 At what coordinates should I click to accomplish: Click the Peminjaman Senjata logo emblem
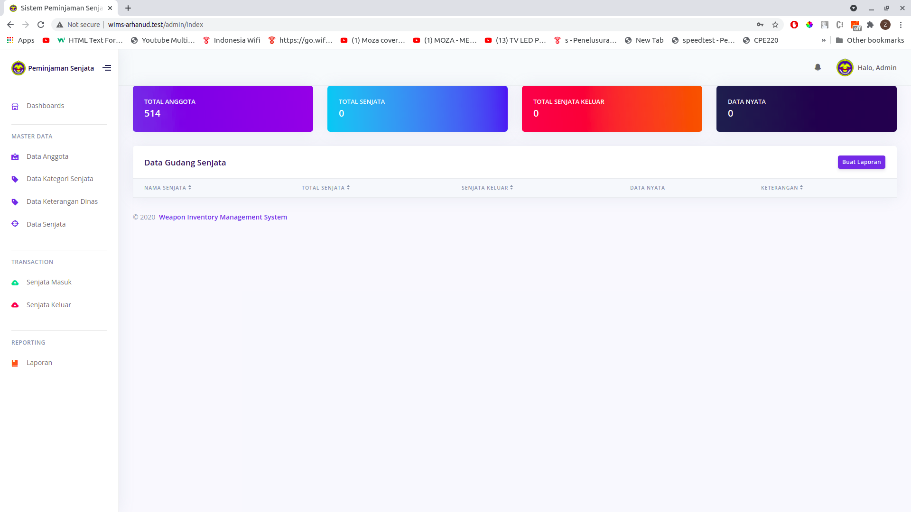18,68
